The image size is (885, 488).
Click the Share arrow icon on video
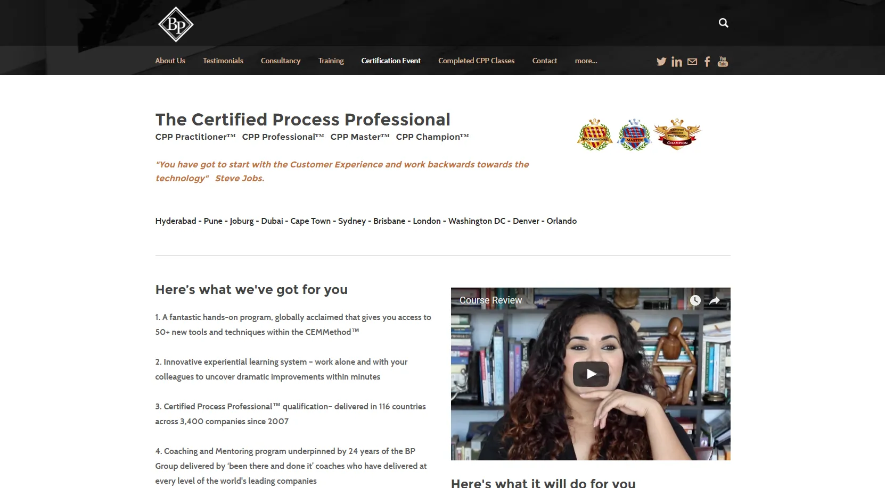click(715, 300)
